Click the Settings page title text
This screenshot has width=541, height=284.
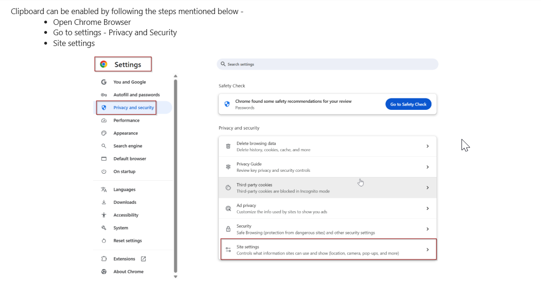[x=127, y=64]
